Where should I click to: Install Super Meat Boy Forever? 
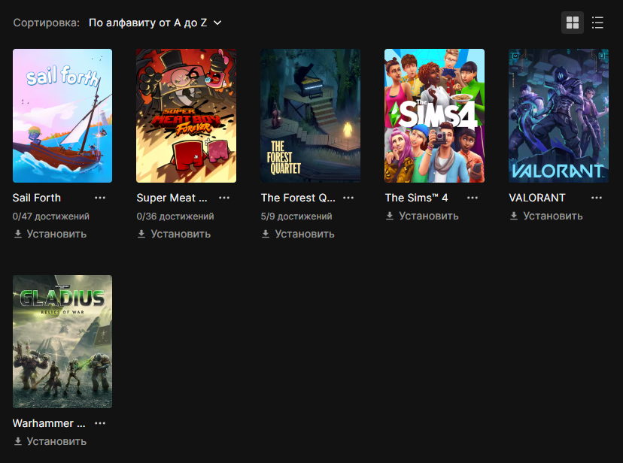(174, 234)
